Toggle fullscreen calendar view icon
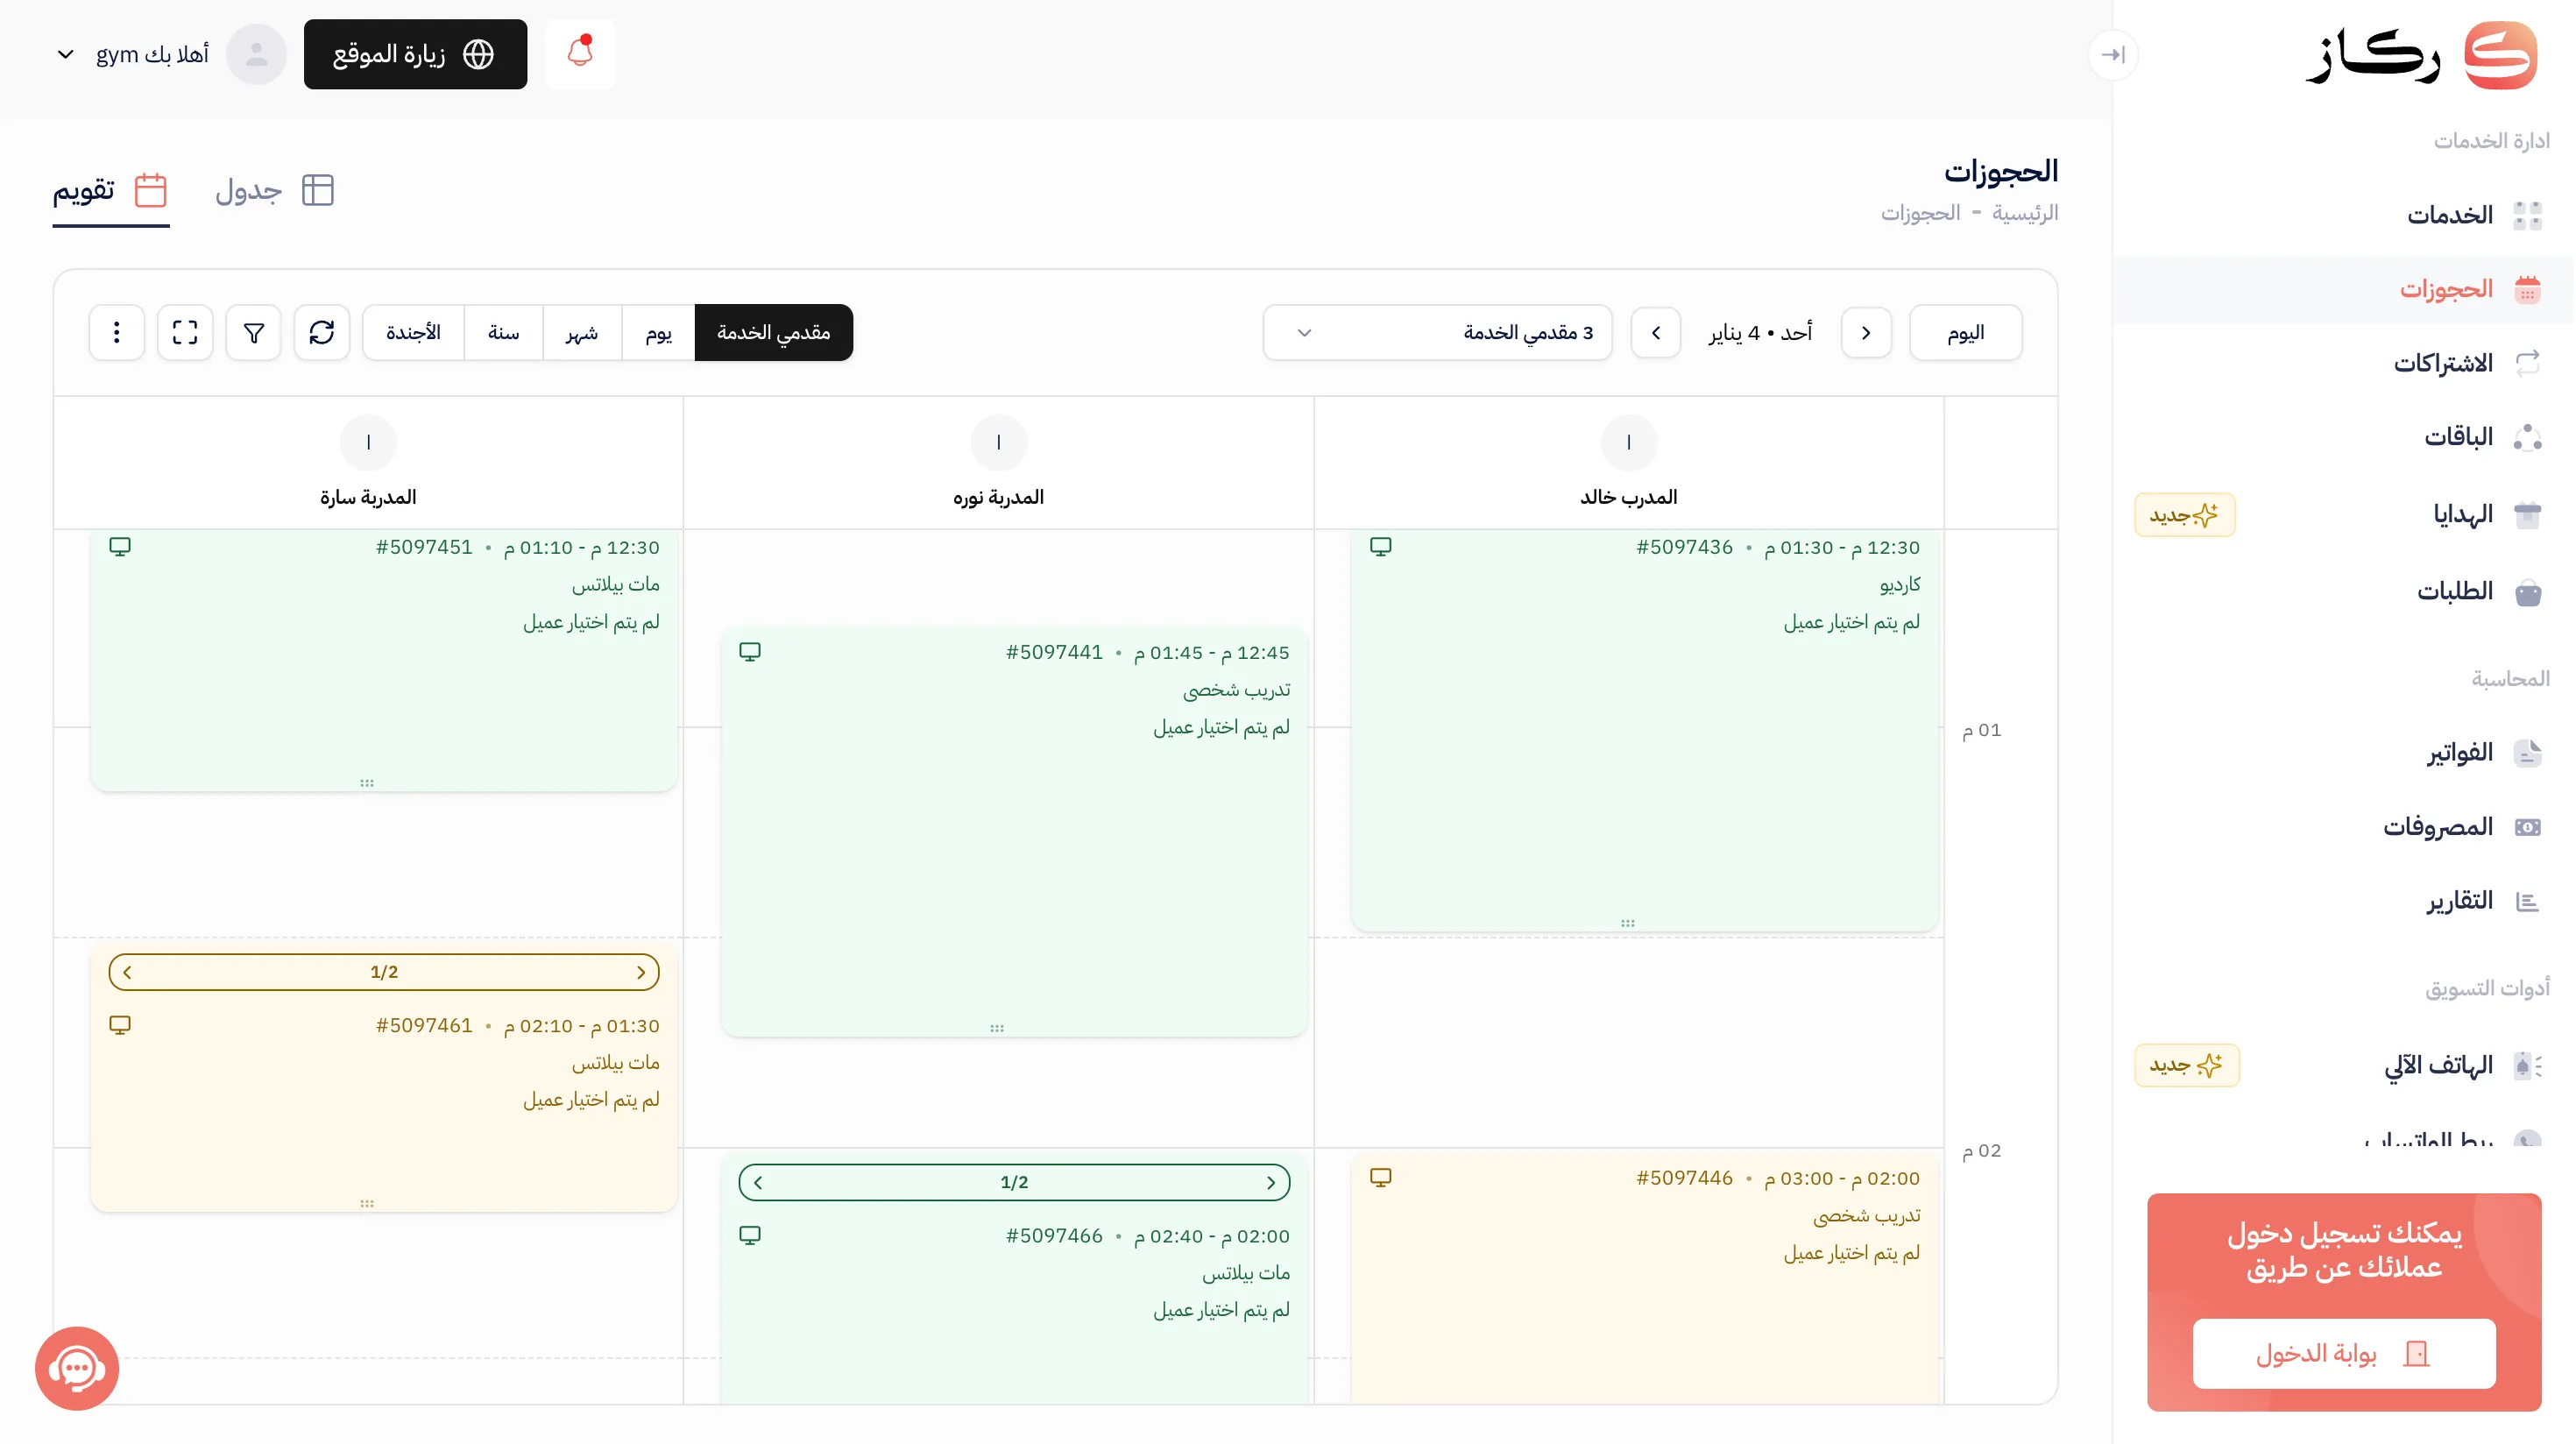Image resolution: width=2576 pixels, height=1444 pixels. pyautogui.click(x=185, y=332)
